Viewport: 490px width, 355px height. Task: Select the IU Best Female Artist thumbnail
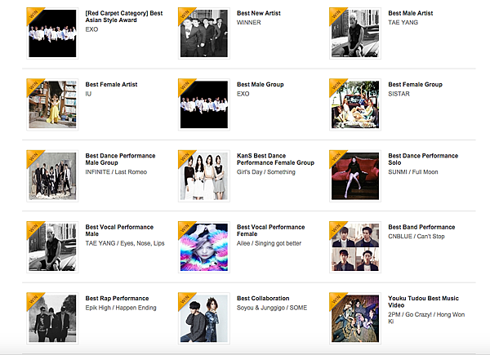click(52, 104)
